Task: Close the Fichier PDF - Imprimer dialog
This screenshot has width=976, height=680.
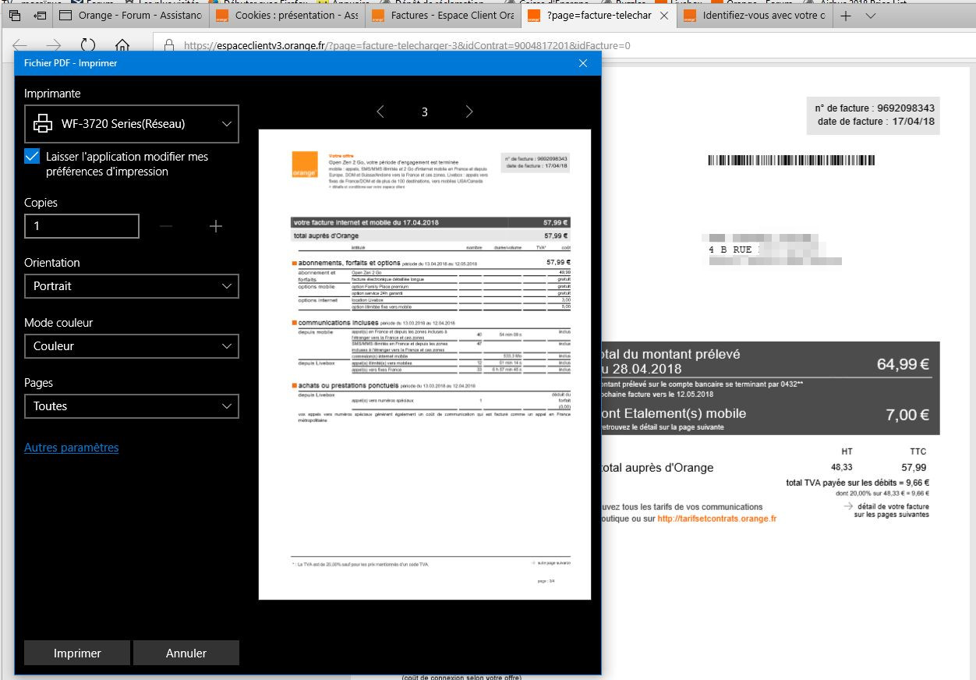Action: point(583,63)
